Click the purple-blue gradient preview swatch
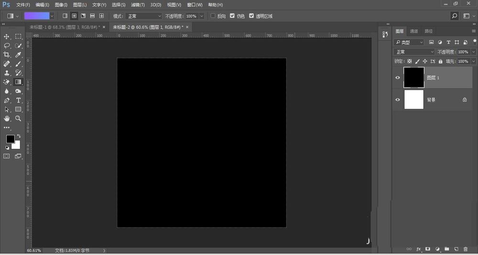 pos(37,16)
